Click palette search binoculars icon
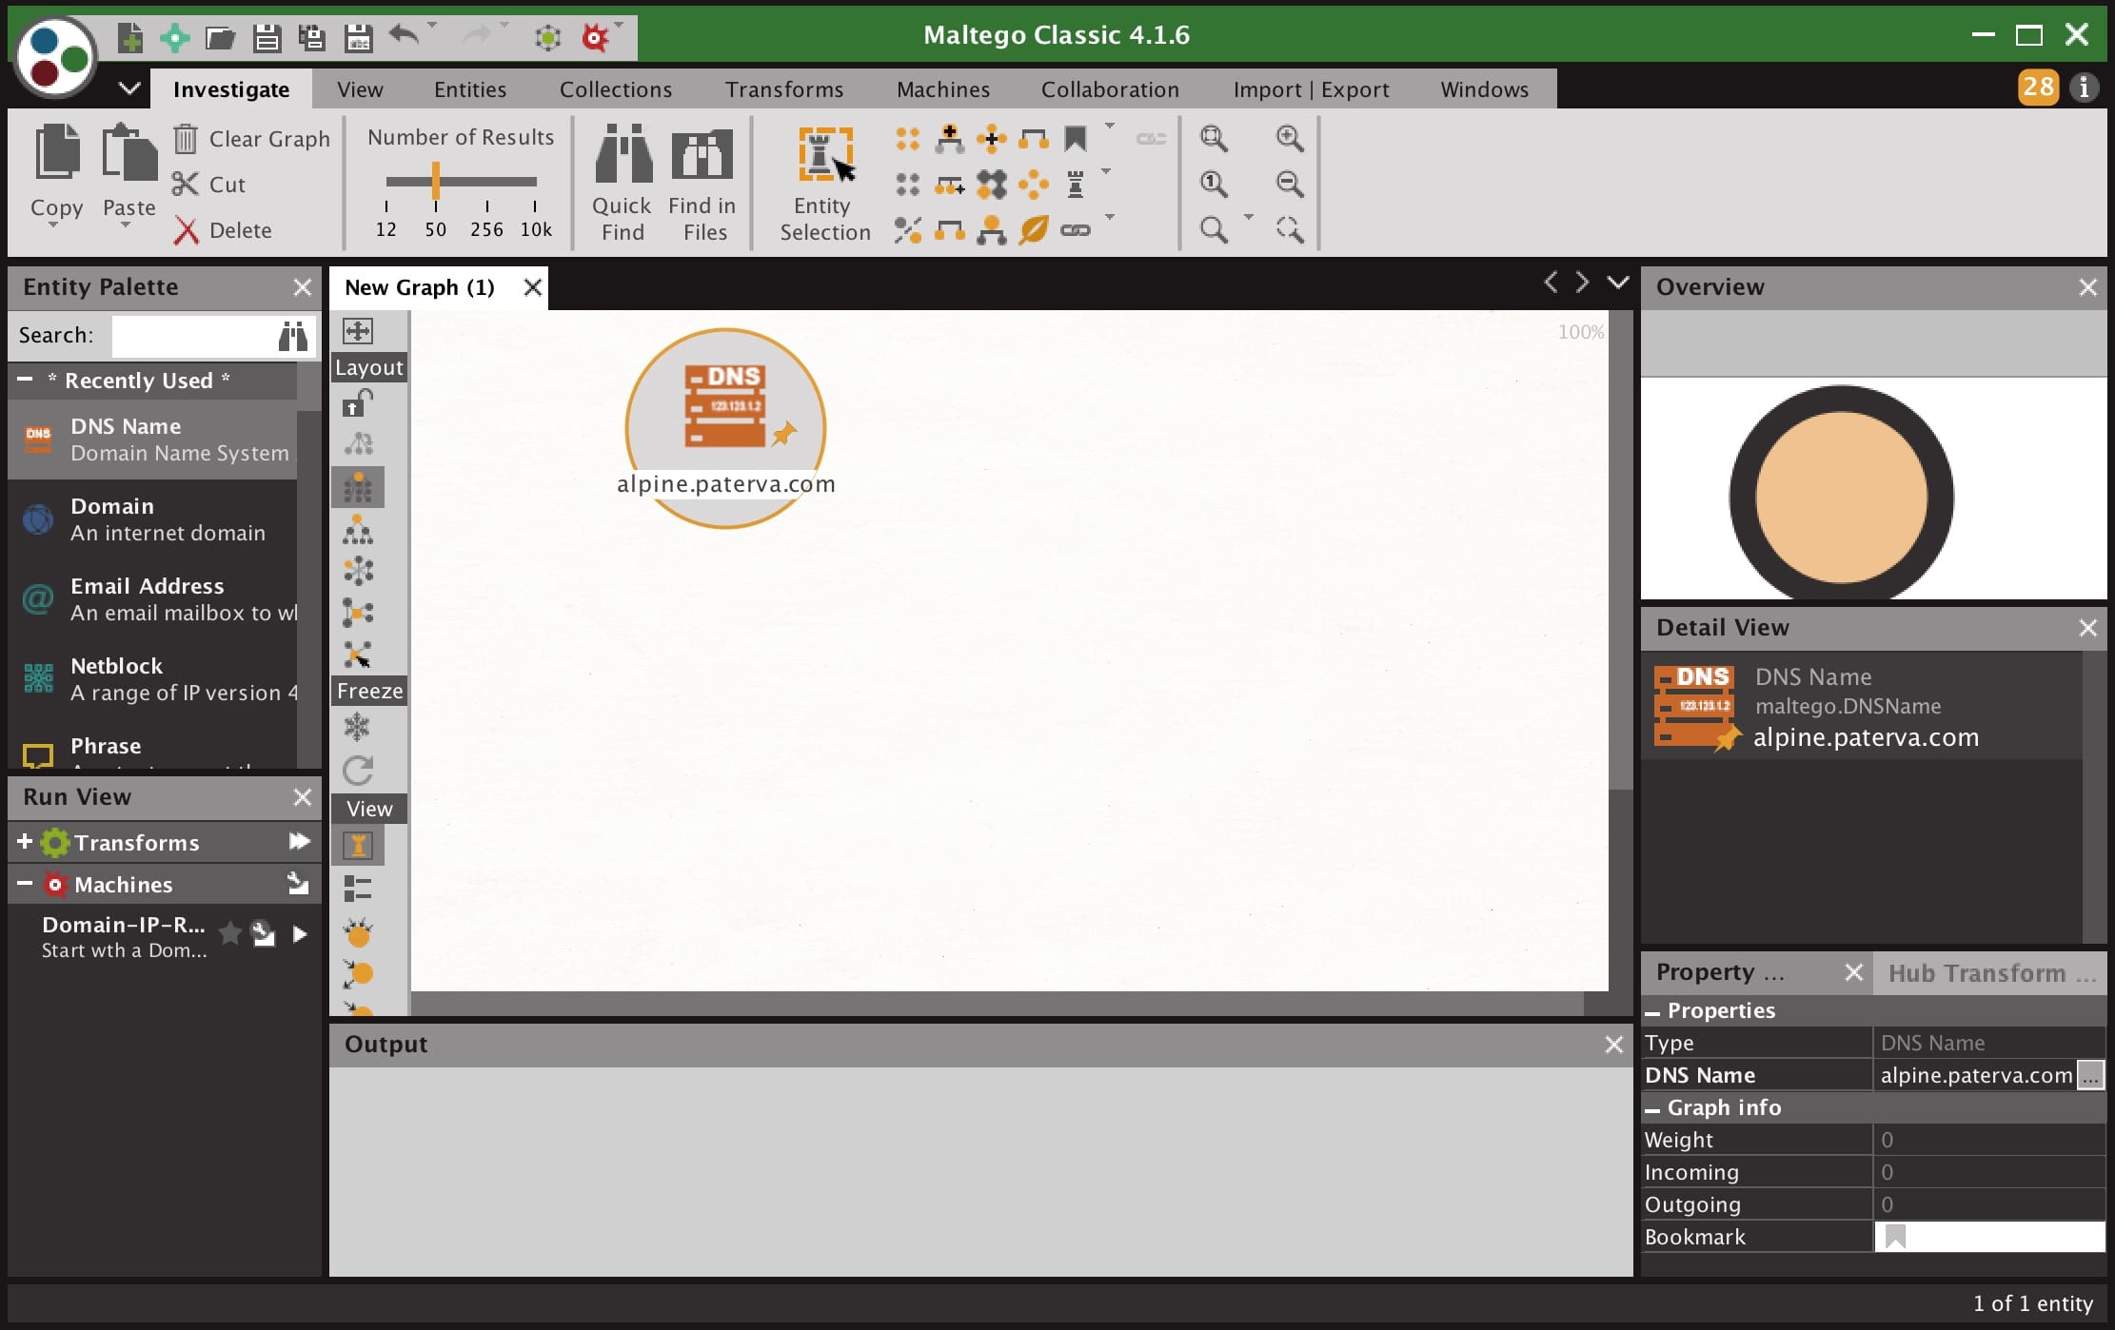Viewport: 2115px width, 1330px height. click(x=293, y=336)
